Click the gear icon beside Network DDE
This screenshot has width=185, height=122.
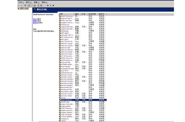(60, 48)
